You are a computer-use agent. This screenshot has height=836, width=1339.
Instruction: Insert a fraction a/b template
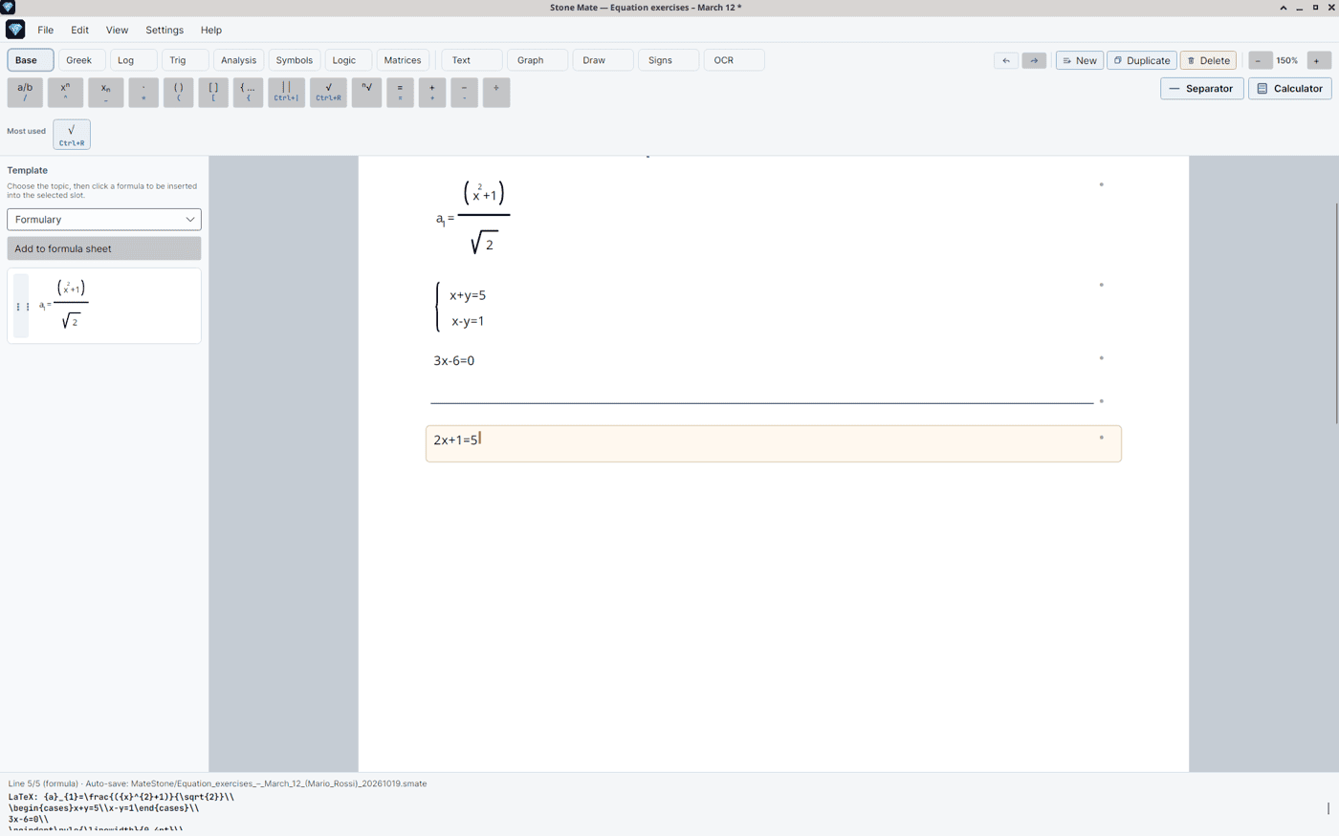(25, 92)
